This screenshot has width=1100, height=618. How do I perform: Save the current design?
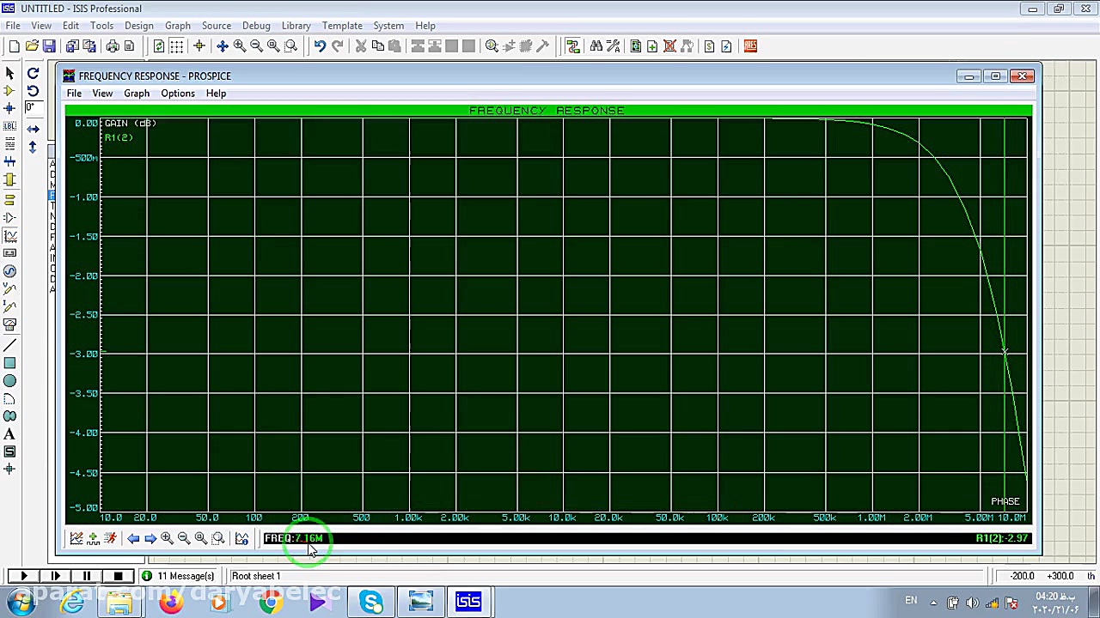coord(49,46)
